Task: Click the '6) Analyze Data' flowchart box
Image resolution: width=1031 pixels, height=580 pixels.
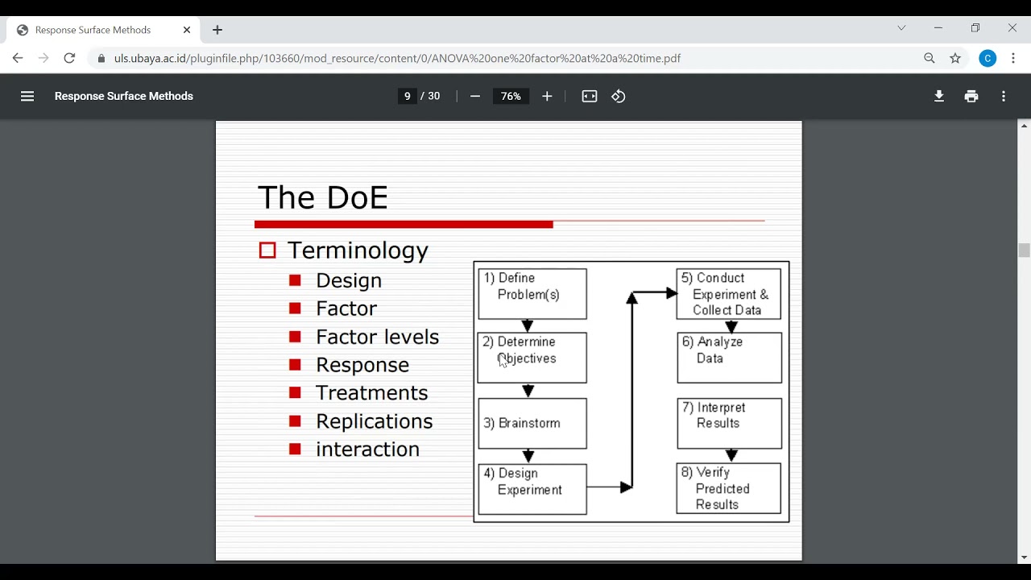Action: click(x=730, y=358)
